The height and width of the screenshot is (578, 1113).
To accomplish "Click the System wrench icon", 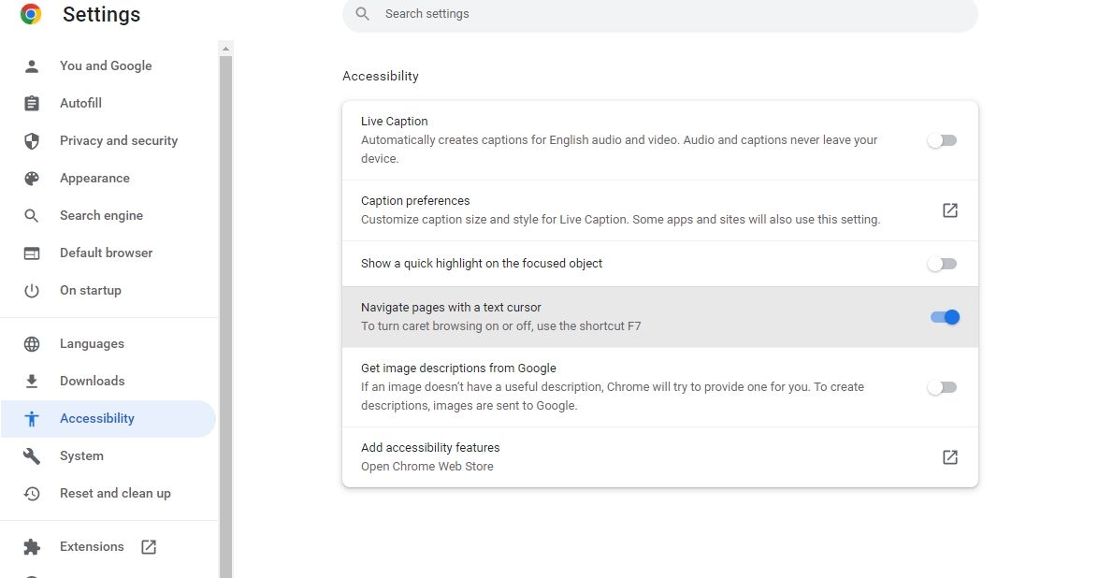I will point(32,455).
